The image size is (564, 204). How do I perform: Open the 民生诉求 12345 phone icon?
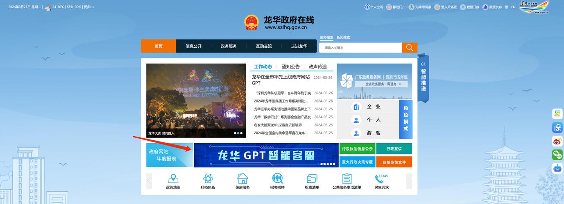coord(381,179)
